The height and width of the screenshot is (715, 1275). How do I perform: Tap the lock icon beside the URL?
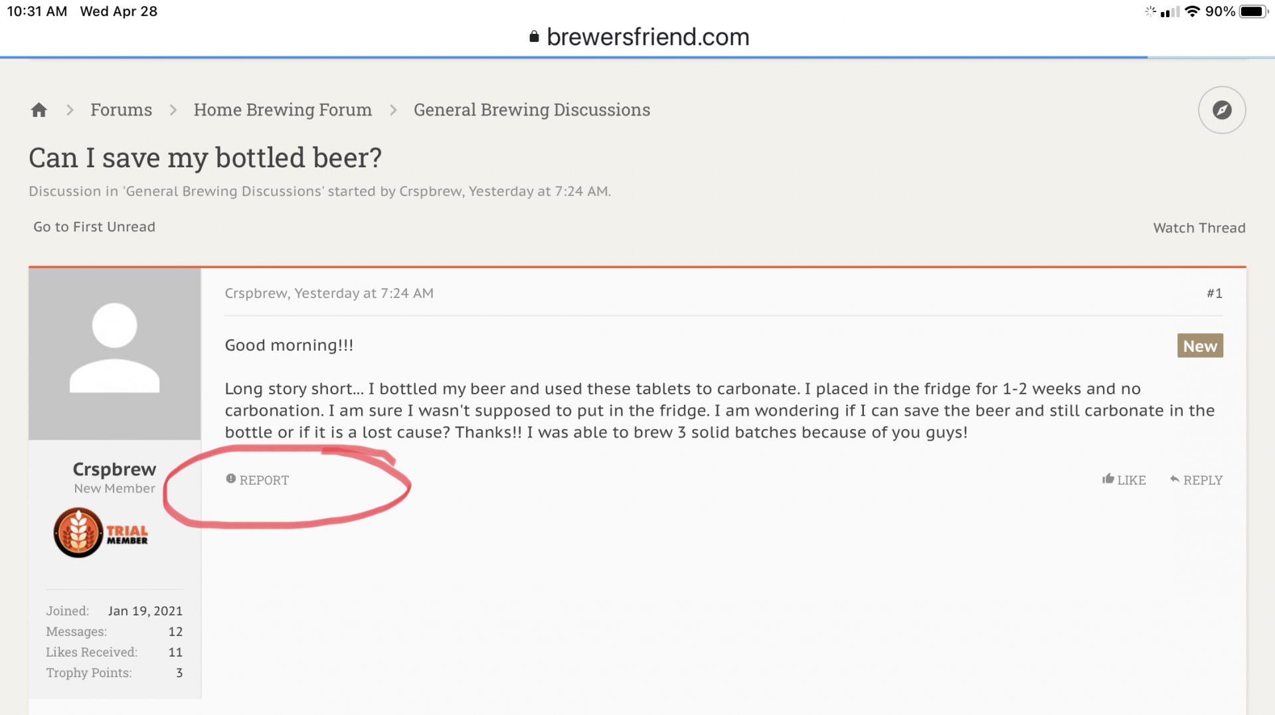click(534, 37)
